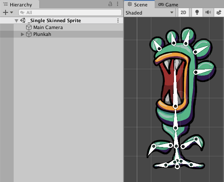The image size is (224, 182).
Task: Open the Shaded draw mode dropdown
Action: click(x=150, y=13)
